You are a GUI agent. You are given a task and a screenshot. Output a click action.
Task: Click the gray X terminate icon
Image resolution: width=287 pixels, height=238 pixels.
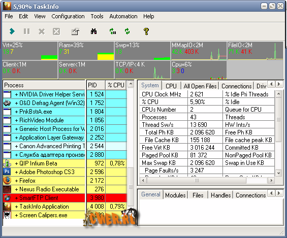click(x=42, y=31)
